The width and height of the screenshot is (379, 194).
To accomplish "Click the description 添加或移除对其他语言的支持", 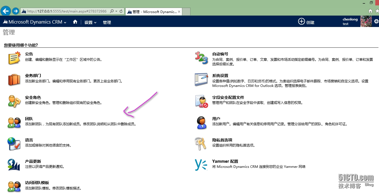I will point(48,145).
